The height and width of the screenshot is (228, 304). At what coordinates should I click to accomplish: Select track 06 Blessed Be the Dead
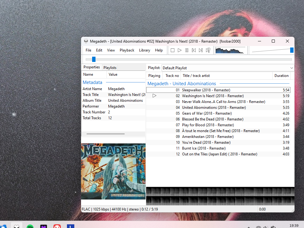[218, 119]
